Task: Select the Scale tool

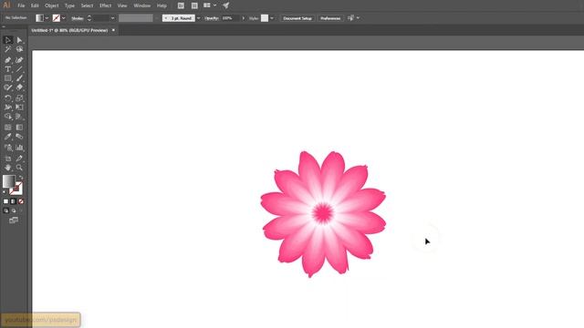Action: (19, 98)
